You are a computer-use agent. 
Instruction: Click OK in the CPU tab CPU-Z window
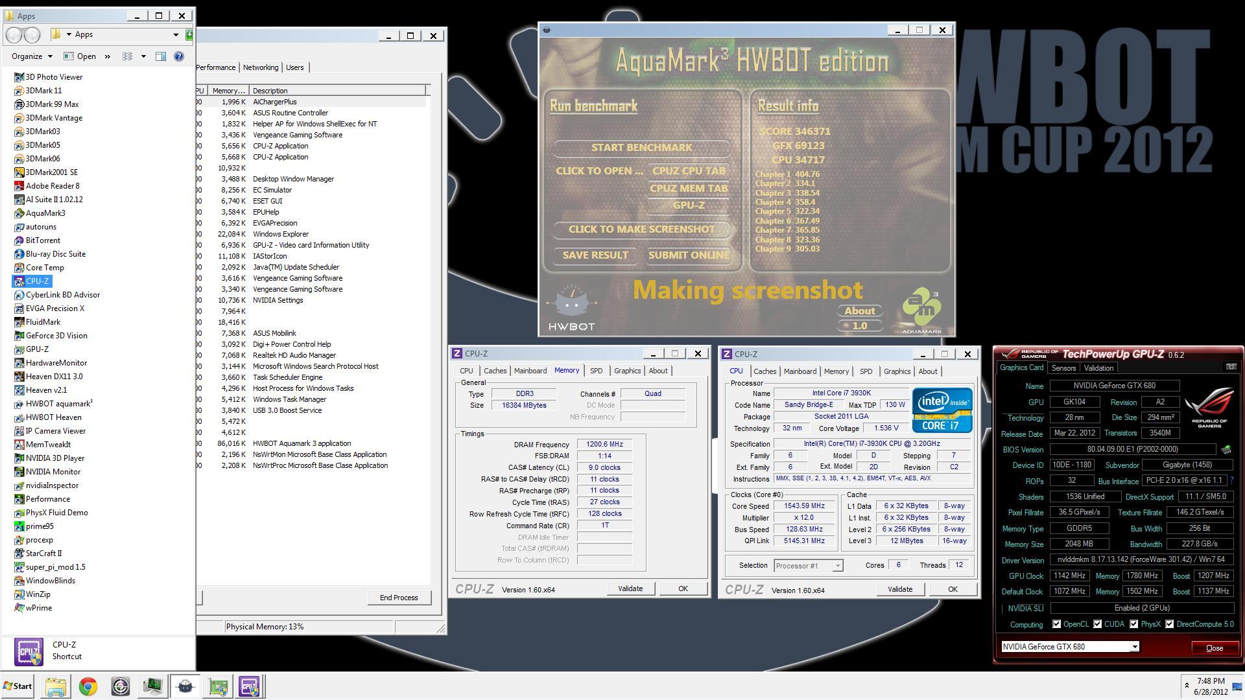(953, 589)
